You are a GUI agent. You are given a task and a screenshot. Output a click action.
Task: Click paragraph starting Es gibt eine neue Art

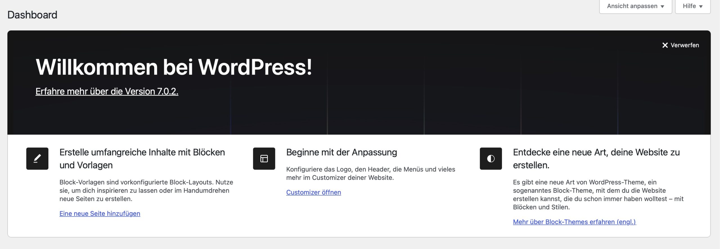click(x=598, y=195)
